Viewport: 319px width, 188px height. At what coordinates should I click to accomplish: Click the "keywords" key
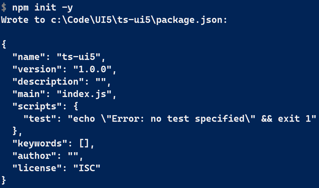coord(40,143)
